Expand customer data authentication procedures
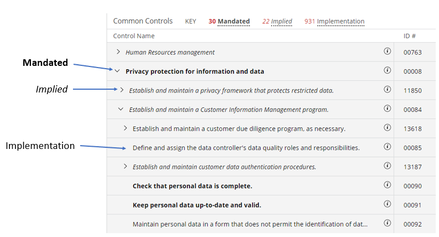 click(x=125, y=167)
